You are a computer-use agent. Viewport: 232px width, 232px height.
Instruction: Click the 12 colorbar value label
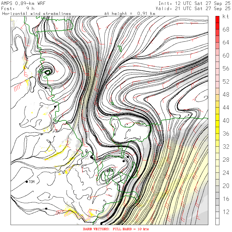tap(226, 212)
